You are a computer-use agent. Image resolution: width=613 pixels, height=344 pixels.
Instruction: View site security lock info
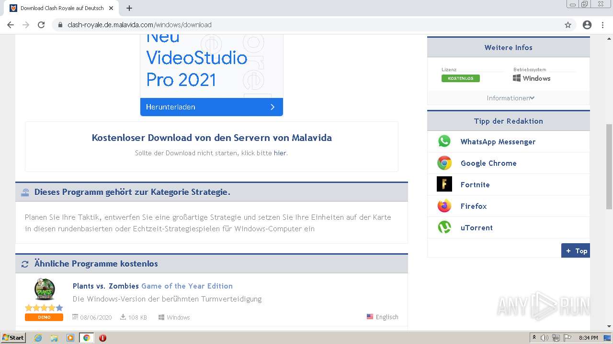pyautogui.click(x=60, y=25)
